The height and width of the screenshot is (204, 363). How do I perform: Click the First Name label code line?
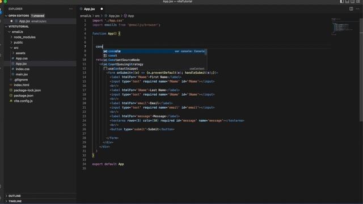(146, 77)
